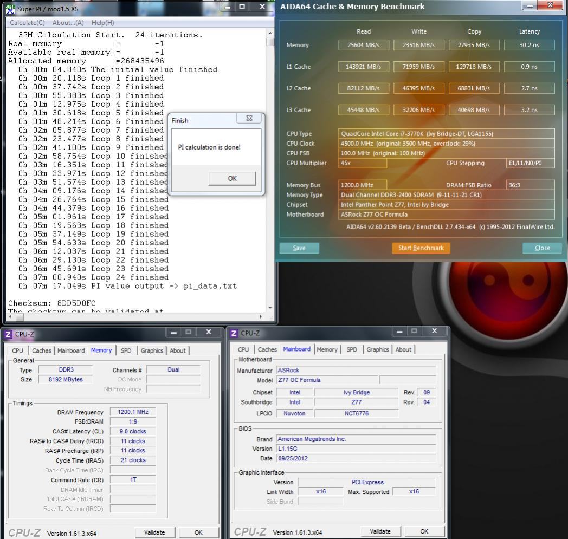Click Motherboard field ASRock Z77 OC Formula

point(446,215)
